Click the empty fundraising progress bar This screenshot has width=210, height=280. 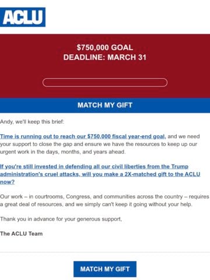[105, 82]
